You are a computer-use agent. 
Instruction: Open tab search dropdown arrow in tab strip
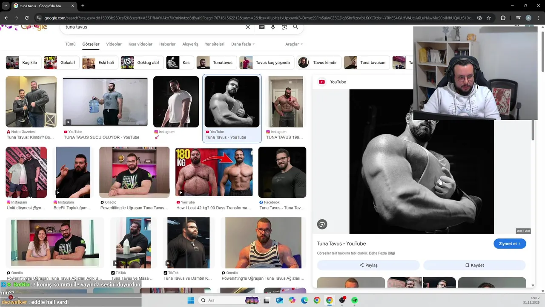coord(5,6)
